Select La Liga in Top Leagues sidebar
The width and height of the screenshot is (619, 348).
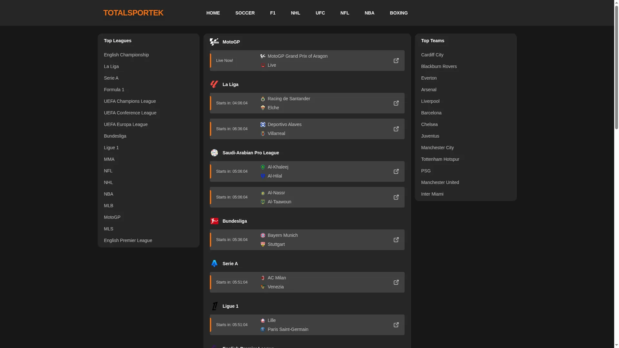tap(111, 66)
